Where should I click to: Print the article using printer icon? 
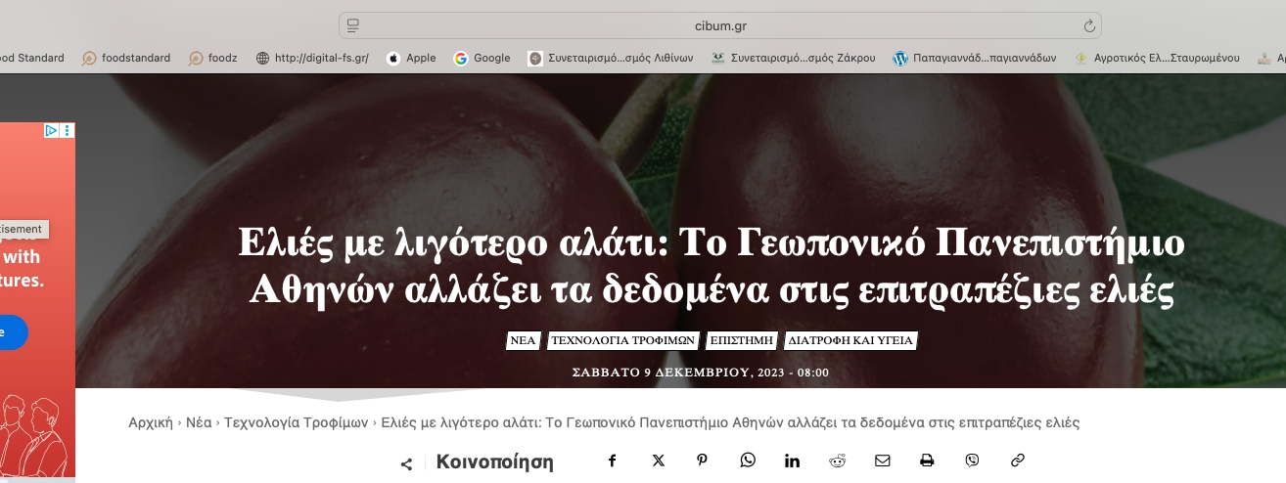927,461
